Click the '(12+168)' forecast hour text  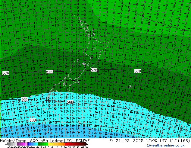coord(180,141)
